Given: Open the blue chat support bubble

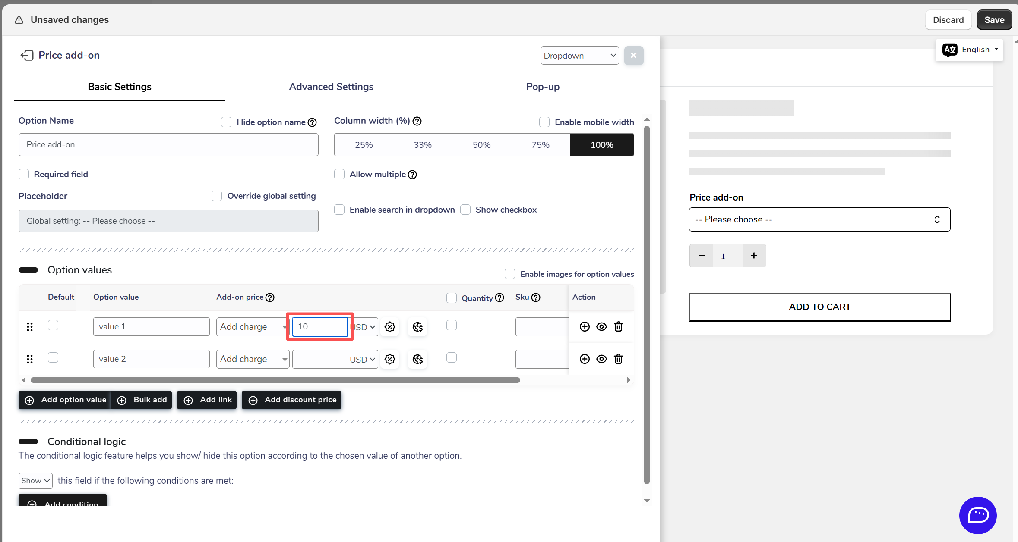Looking at the screenshot, I should pyautogui.click(x=977, y=515).
